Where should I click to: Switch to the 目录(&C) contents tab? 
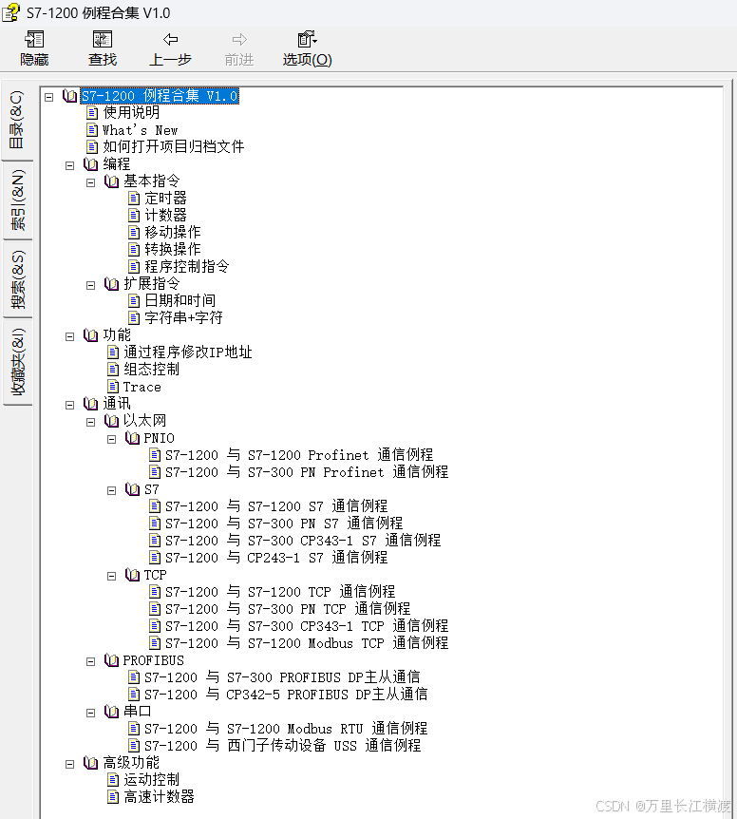(x=17, y=120)
